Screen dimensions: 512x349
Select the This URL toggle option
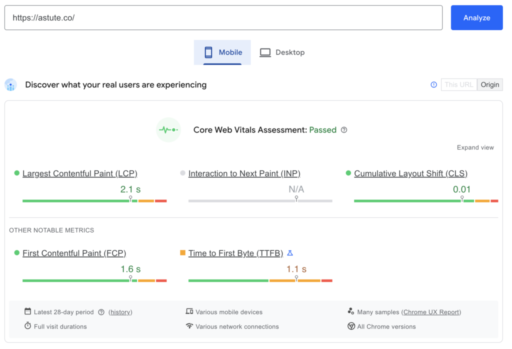tap(459, 84)
